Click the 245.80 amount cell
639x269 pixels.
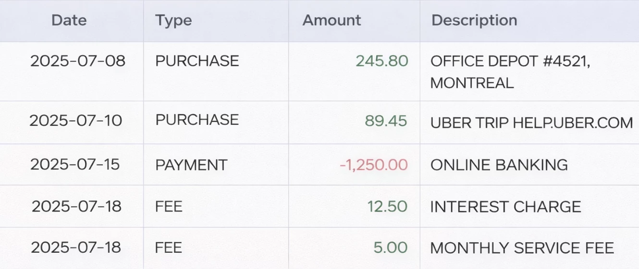pyautogui.click(x=382, y=61)
